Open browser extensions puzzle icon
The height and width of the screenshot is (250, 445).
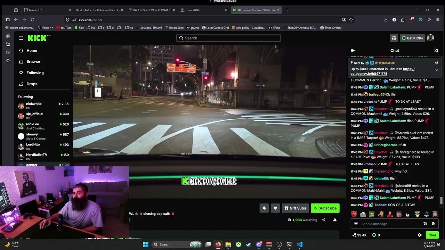(403, 20)
